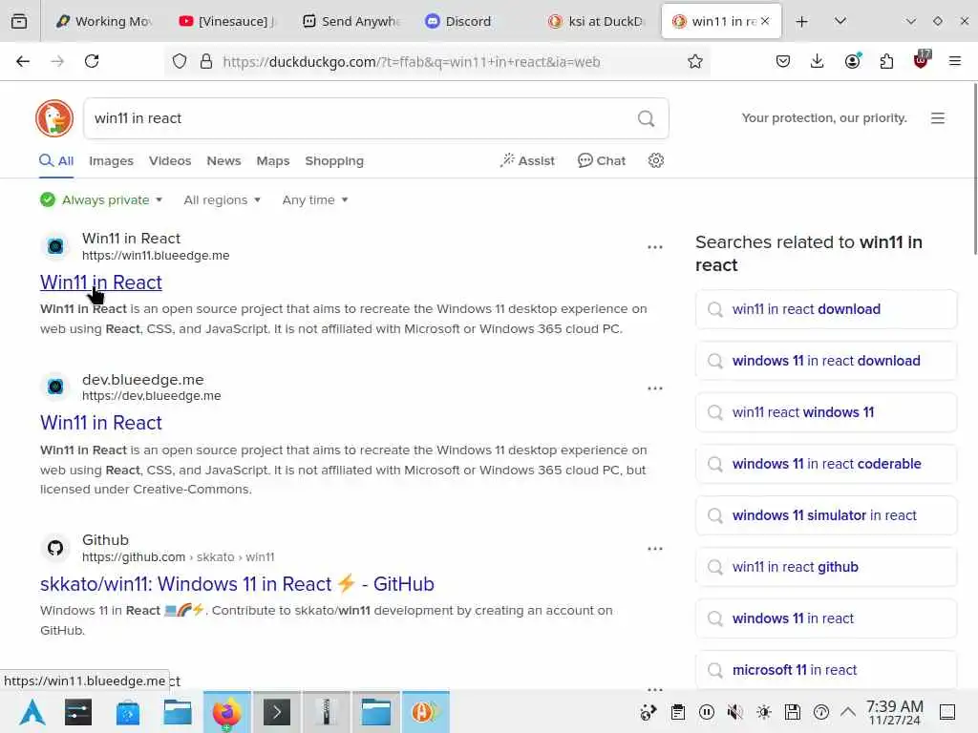Viewport: 978px width, 733px height.
Task: Select the Maps search category
Action: [273, 160]
